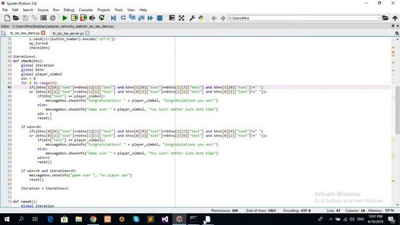Image resolution: width=400 pixels, height=225 pixels.
Task: Open the Help menu
Action: point(143,10)
